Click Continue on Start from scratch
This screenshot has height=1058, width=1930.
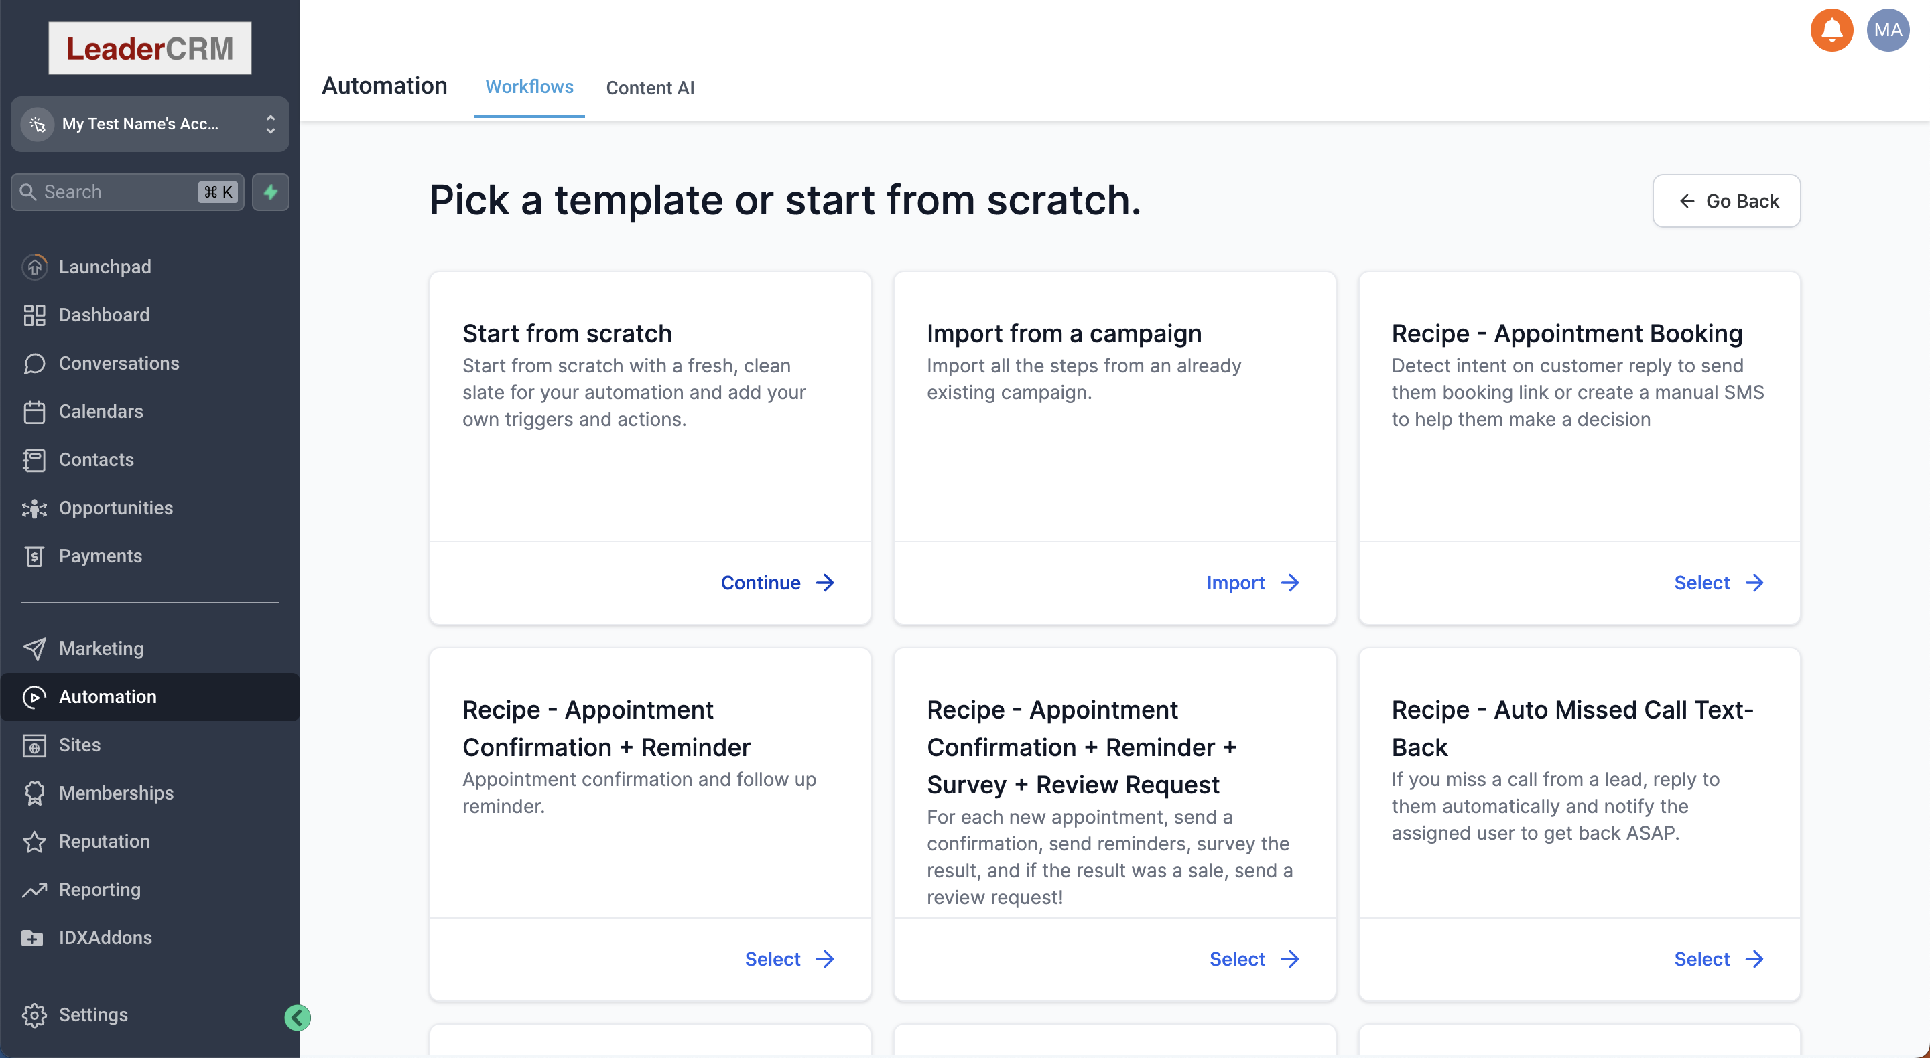point(777,583)
